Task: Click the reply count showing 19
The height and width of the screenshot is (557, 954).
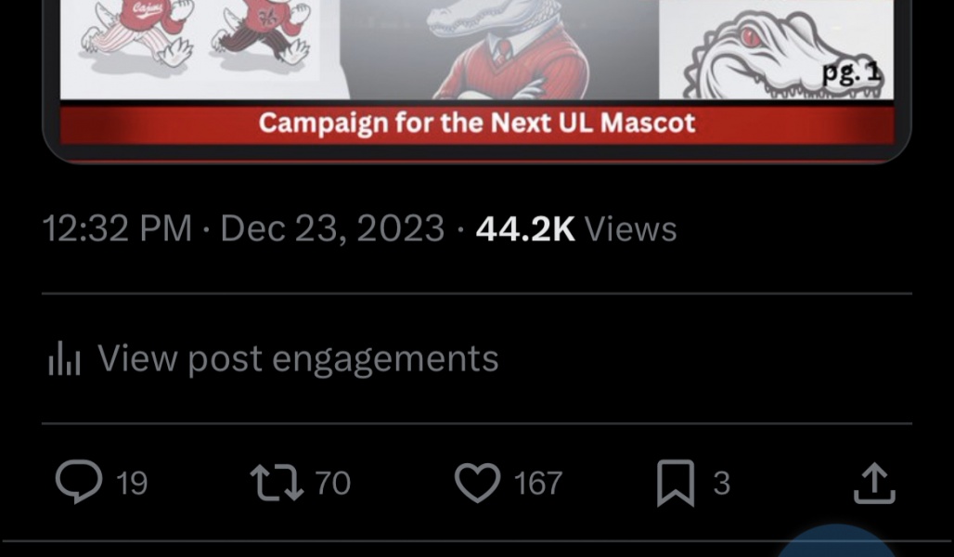Action: pyautogui.click(x=132, y=484)
